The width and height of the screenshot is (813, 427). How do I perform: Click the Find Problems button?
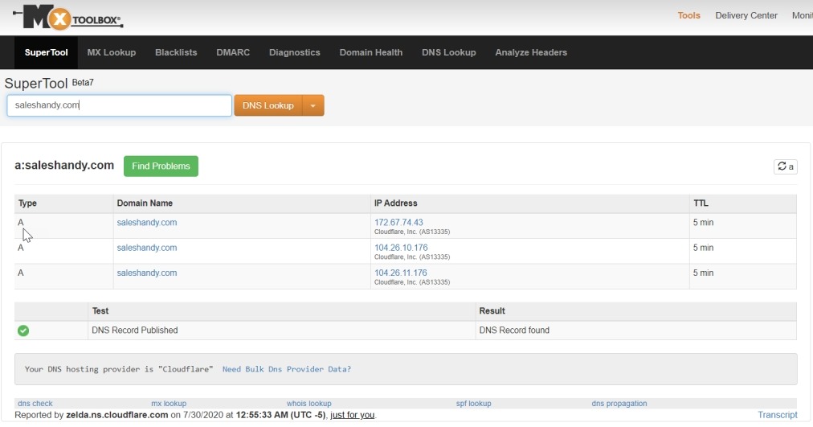[161, 166]
